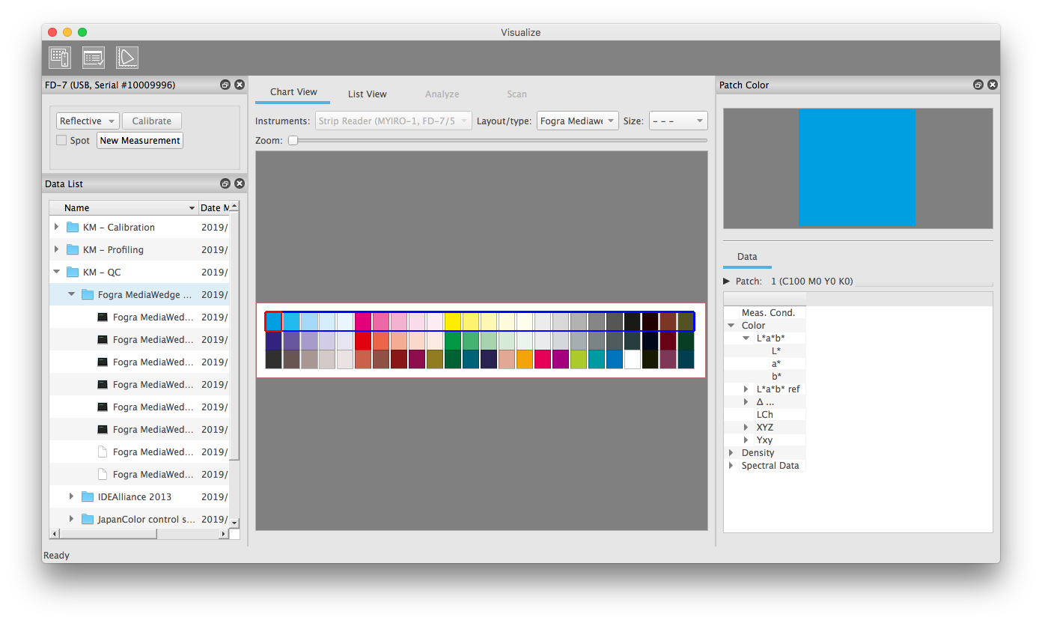This screenshot has height=623, width=1042.
Task: Collapse the KM - QC folder
Action: click(56, 273)
